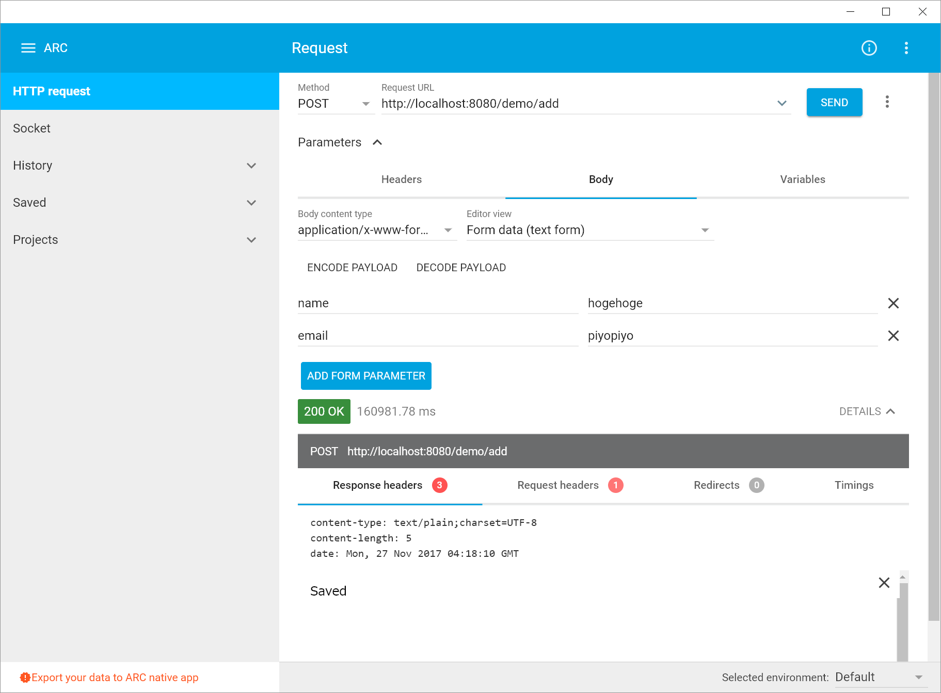Click the info icon in header
This screenshot has width=941, height=693.
tap(869, 48)
